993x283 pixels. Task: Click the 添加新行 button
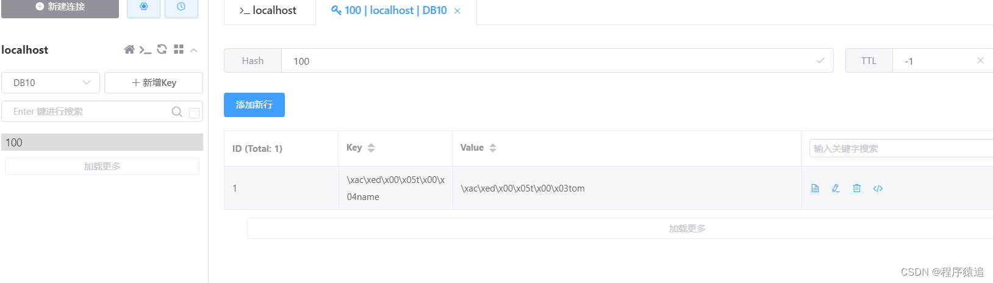click(254, 105)
